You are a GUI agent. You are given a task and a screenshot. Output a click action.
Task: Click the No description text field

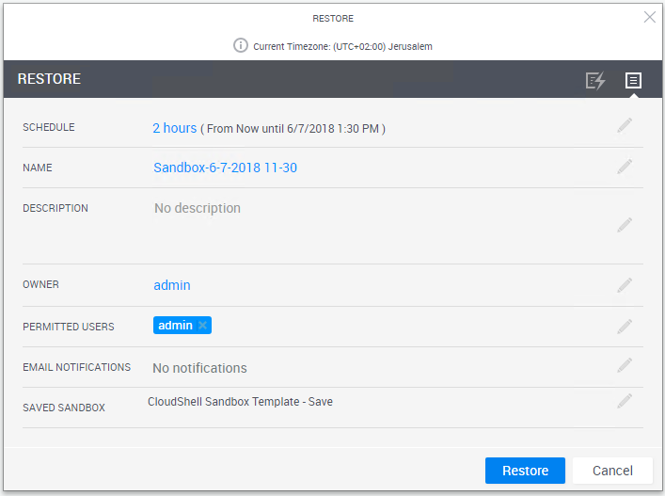click(x=198, y=208)
